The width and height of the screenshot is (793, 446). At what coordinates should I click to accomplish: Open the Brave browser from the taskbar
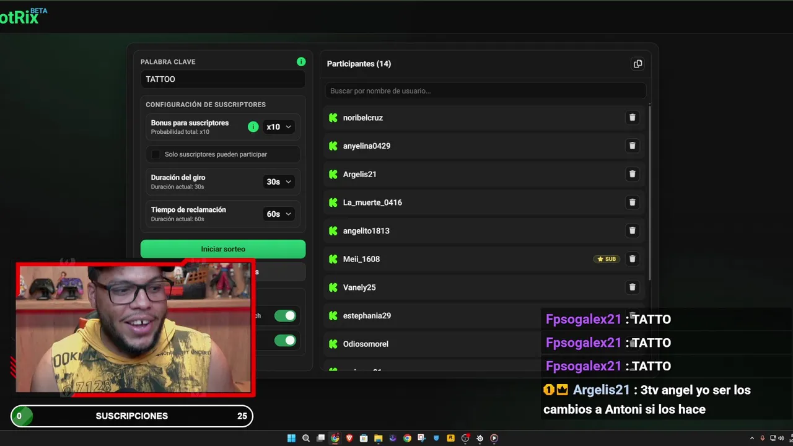point(349,438)
